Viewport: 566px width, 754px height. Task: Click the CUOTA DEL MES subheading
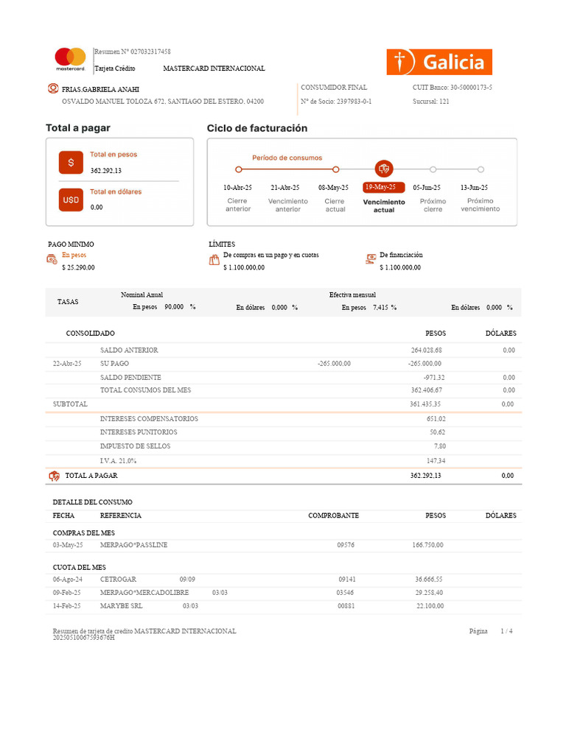(80, 568)
